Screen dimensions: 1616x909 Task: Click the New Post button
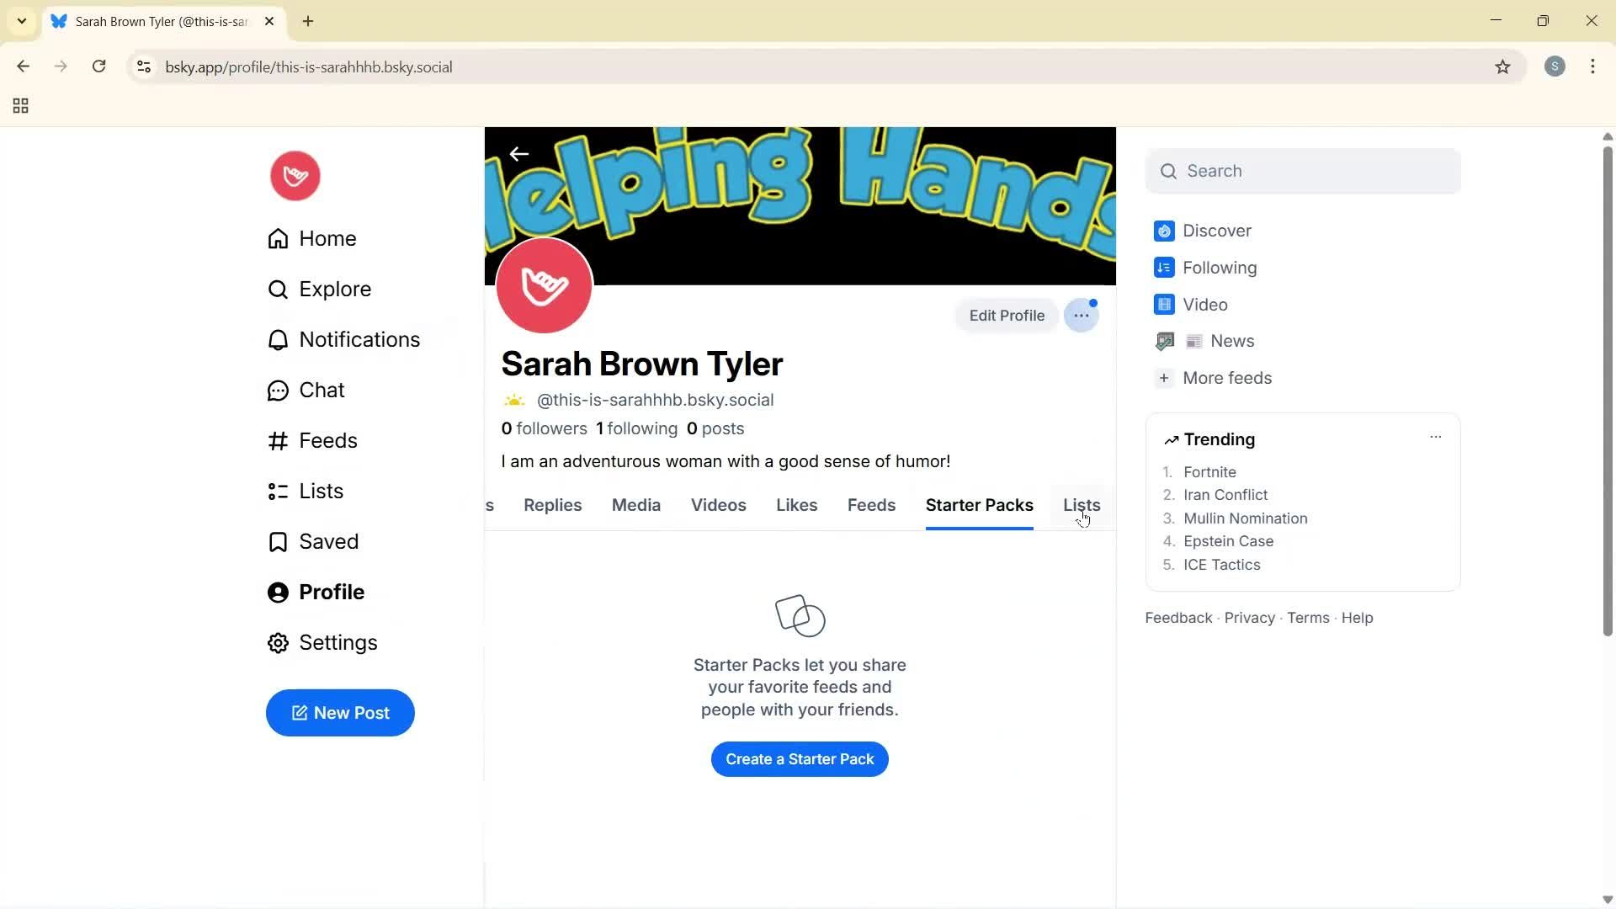[x=340, y=712]
